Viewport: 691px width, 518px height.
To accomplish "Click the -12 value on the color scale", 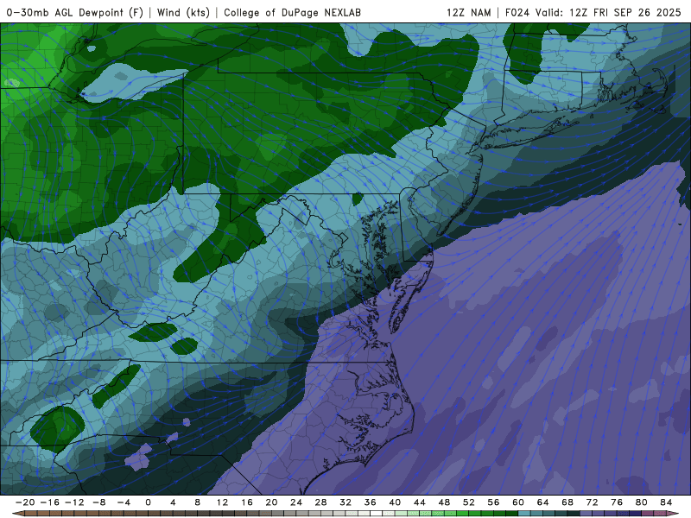I will pyautogui.click(x=74, y=502).
